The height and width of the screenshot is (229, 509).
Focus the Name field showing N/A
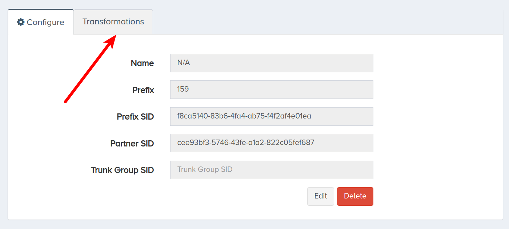(x=272, y=63)
